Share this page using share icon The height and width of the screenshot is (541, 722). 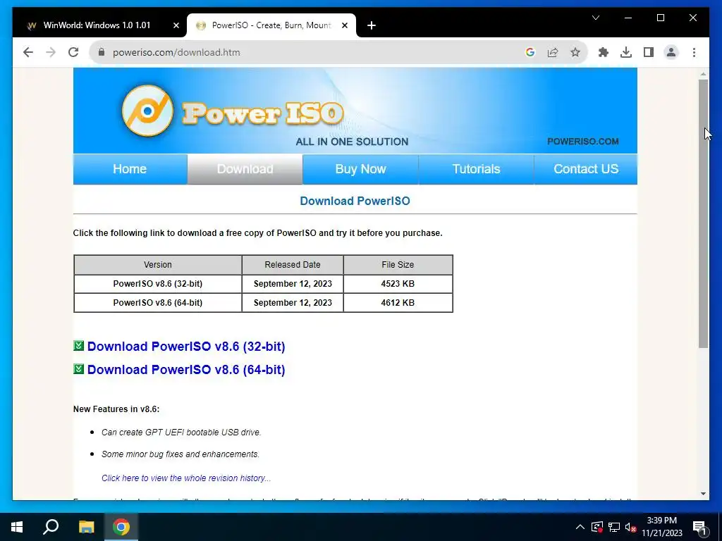pyautogui.click(x=553, y=52)
